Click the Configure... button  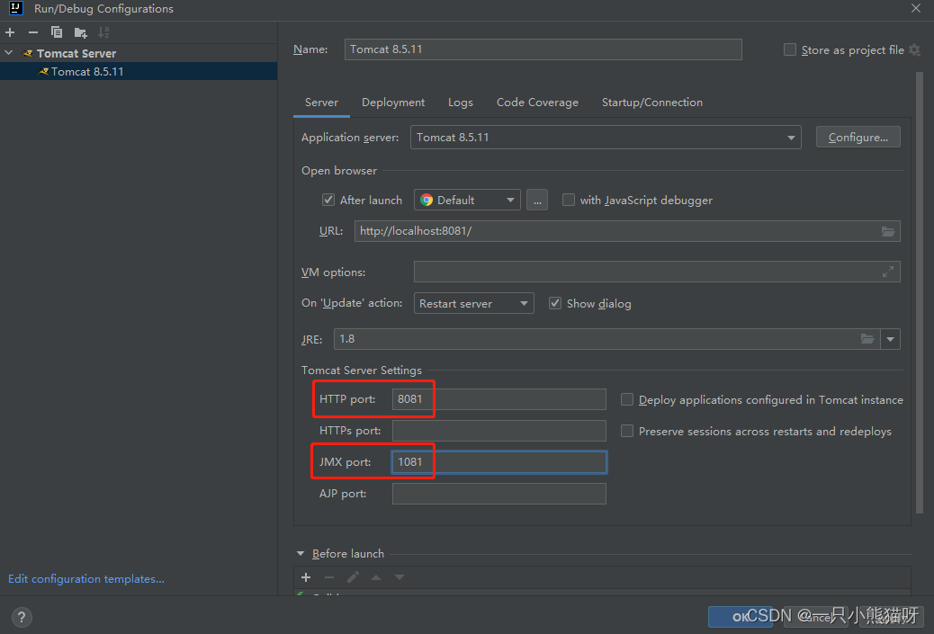[x=858, y=138]
